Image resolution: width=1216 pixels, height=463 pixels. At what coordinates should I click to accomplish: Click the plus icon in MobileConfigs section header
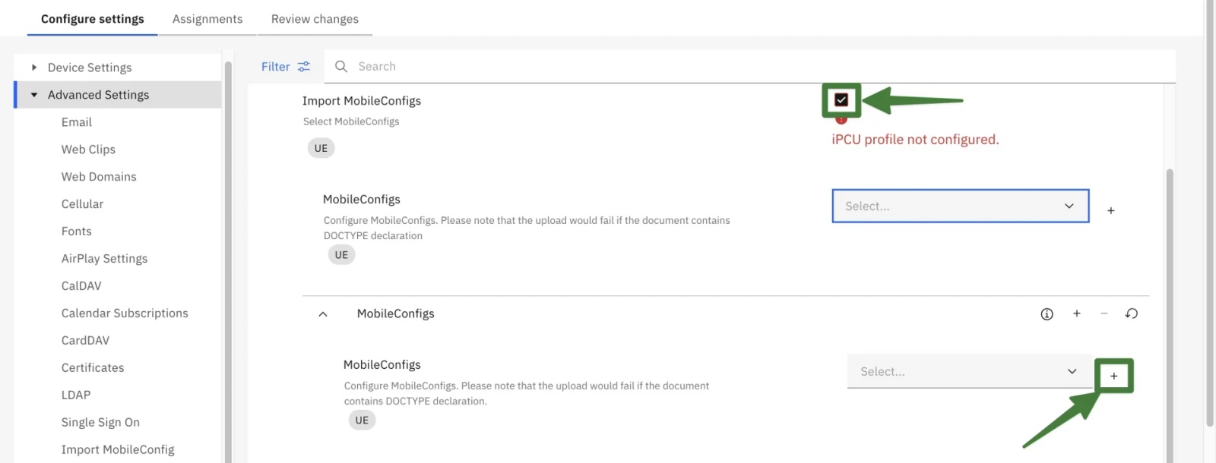(1076, 313)
